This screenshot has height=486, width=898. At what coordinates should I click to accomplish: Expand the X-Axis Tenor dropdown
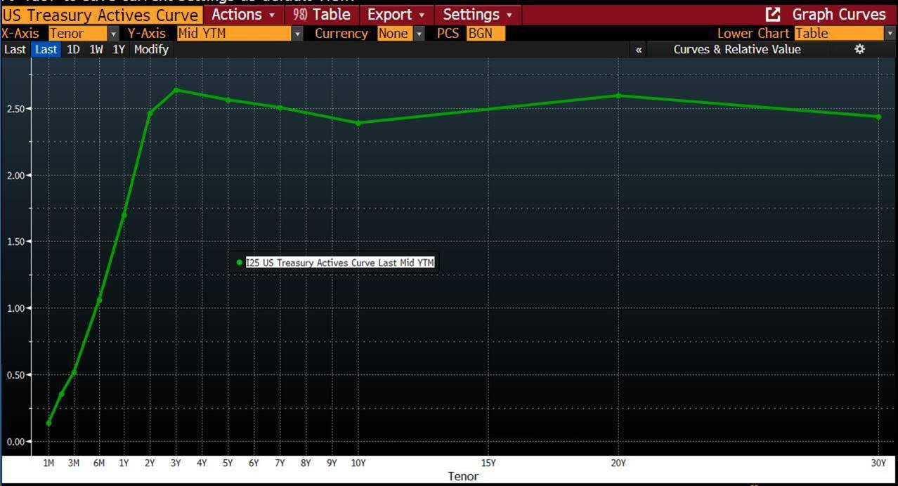(x=113, y=33)
